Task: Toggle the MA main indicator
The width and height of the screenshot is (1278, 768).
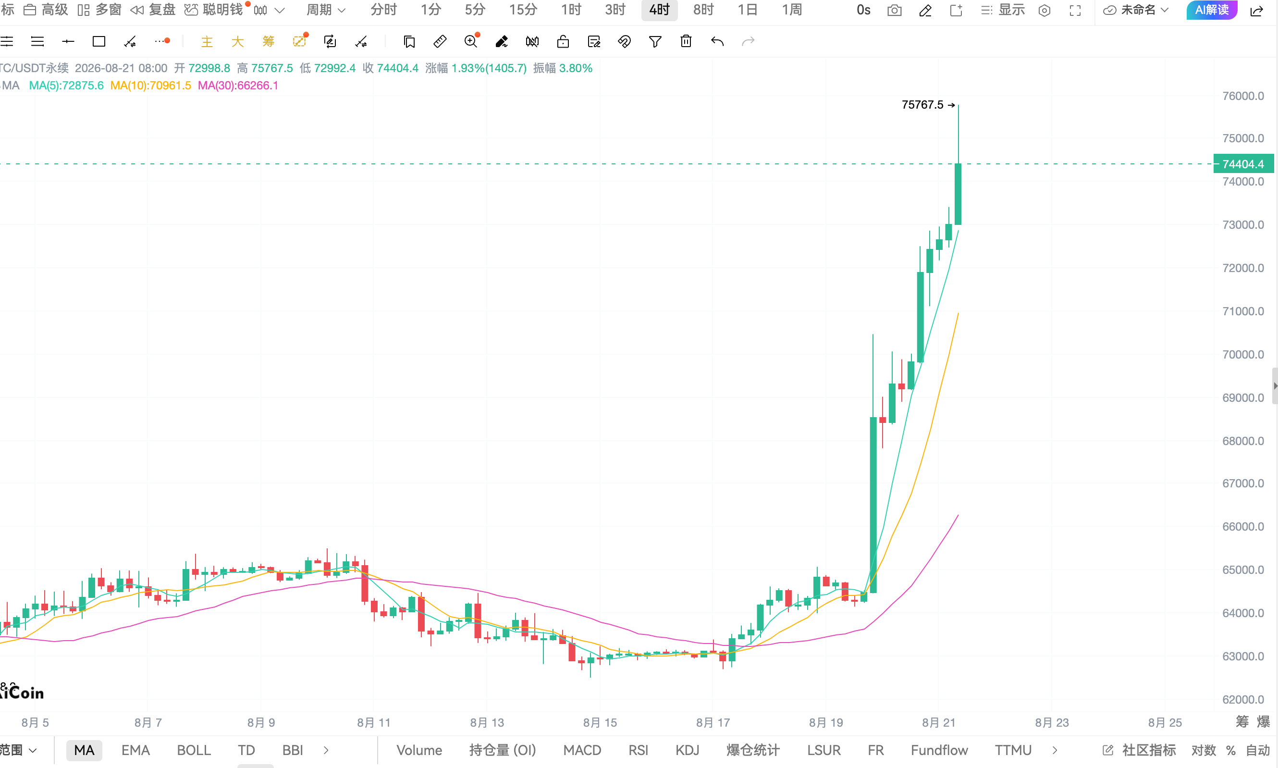Action: (x=84, y=750)
